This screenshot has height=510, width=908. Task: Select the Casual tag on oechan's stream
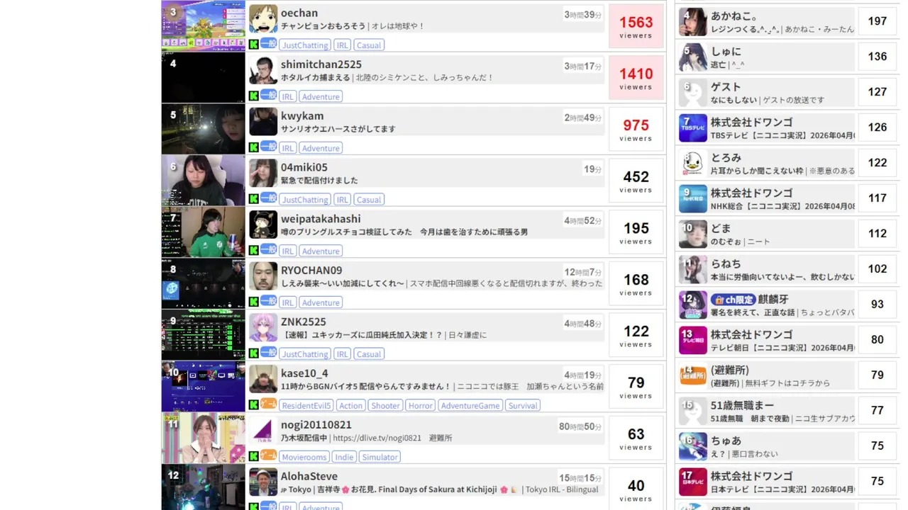click(x=369, y=45)
